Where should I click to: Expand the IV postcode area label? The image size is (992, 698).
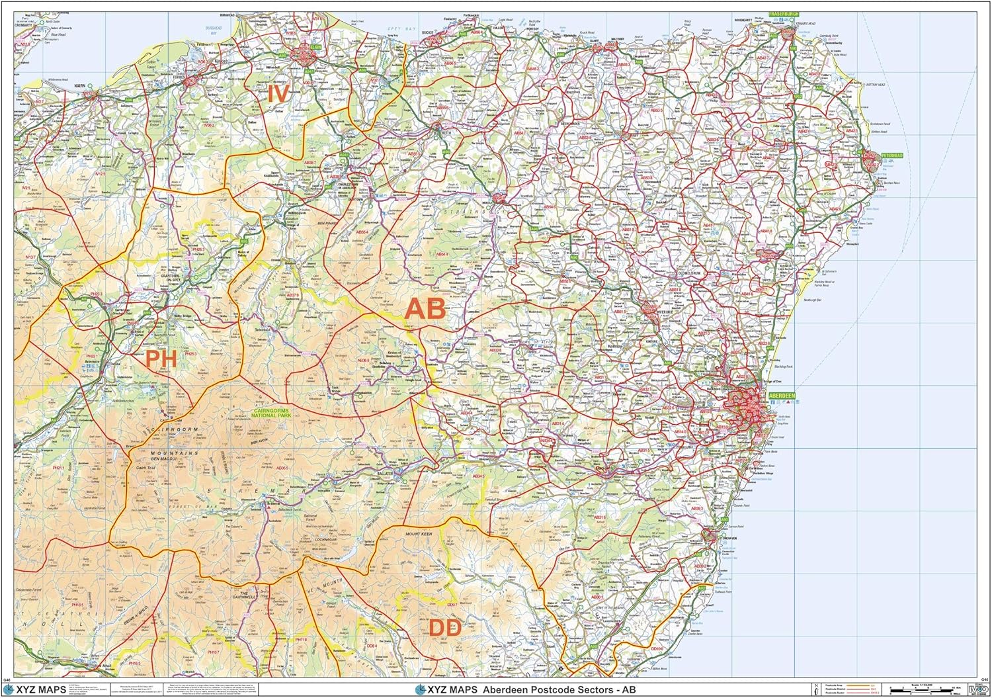tap(278, 93)
